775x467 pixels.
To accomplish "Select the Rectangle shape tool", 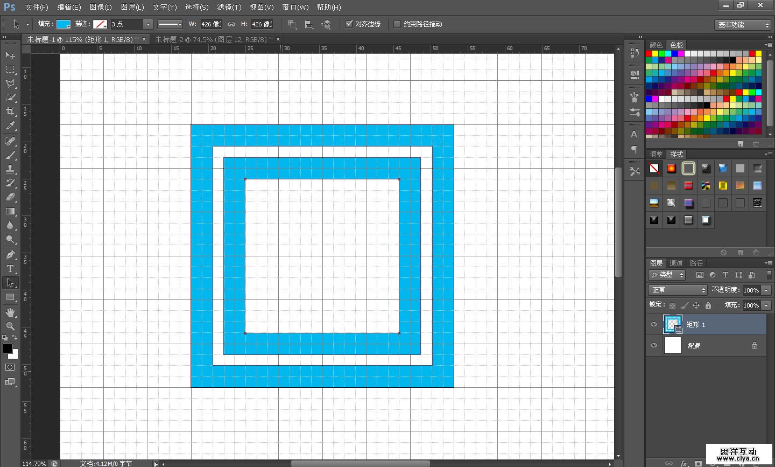I will point(10,297).
